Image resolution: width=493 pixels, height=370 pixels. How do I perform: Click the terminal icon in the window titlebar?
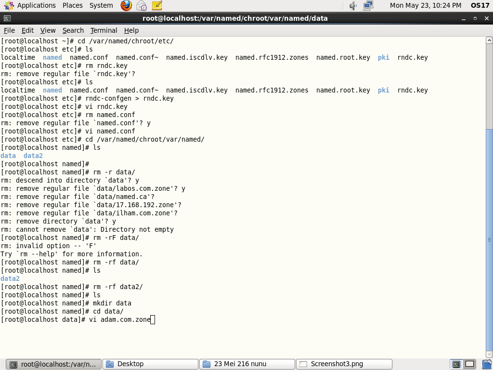pos(7,18)
